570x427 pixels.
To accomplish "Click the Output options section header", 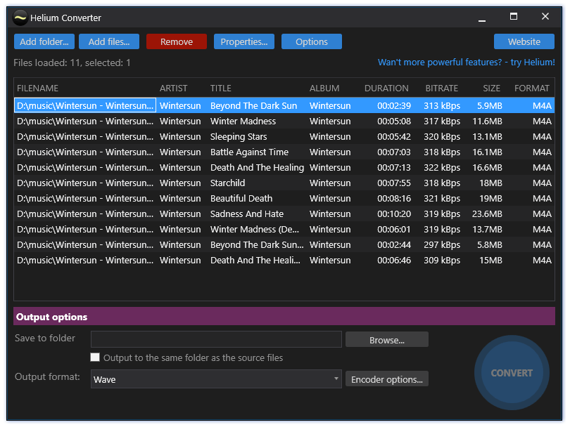I will click(284, 316).
